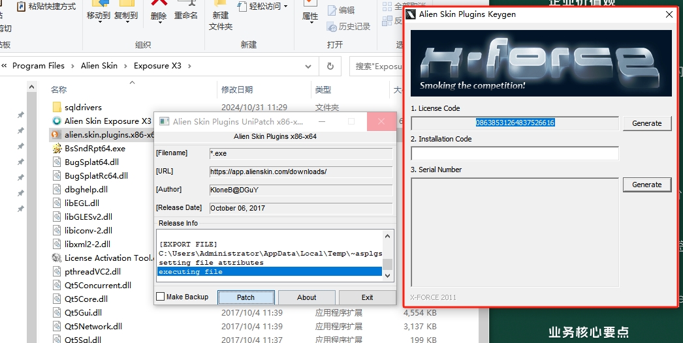Expand the address bar history dropdown

coord(308,66)
